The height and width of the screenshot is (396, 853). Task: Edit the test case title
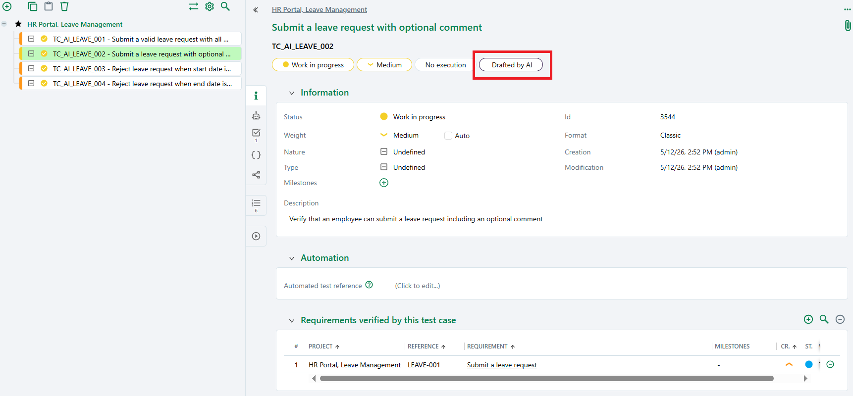pos(377,27)
